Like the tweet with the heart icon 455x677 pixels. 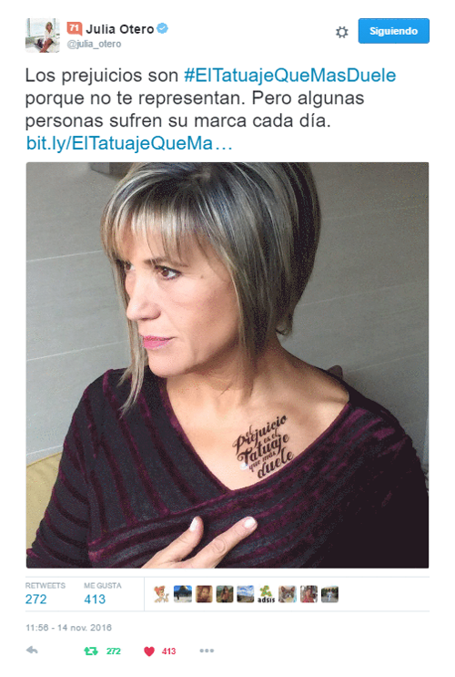click(x=149, y=651)
